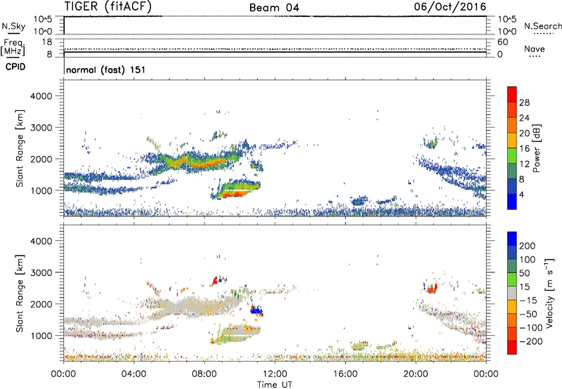Click the 4 tick on power colorbar
The image size is (562, 389).
(521, 194)
